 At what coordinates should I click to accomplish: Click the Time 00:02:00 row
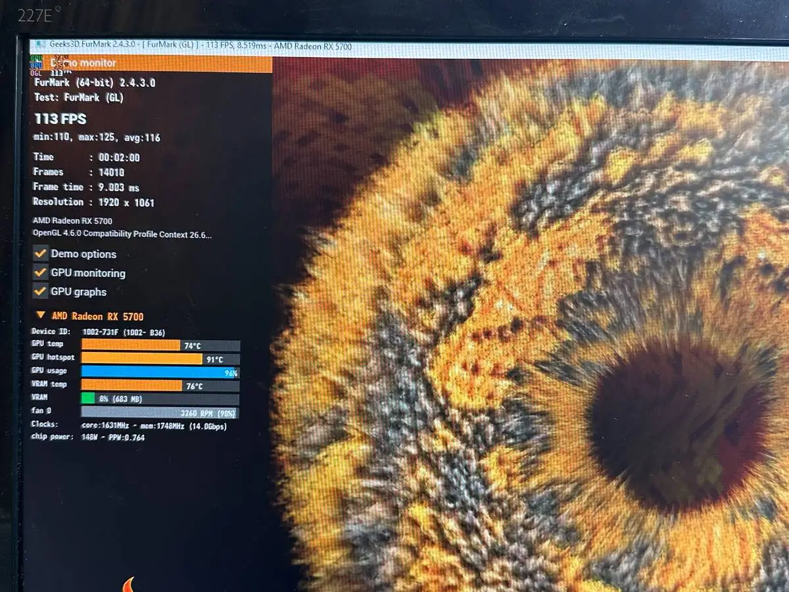pyautogui.click(x=86, y=157)
